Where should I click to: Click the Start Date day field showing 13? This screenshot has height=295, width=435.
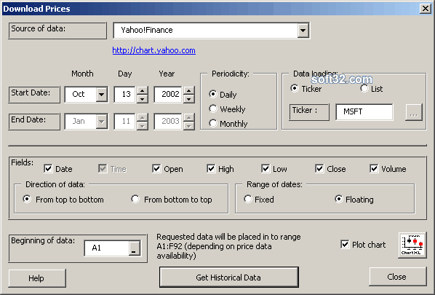125,95
